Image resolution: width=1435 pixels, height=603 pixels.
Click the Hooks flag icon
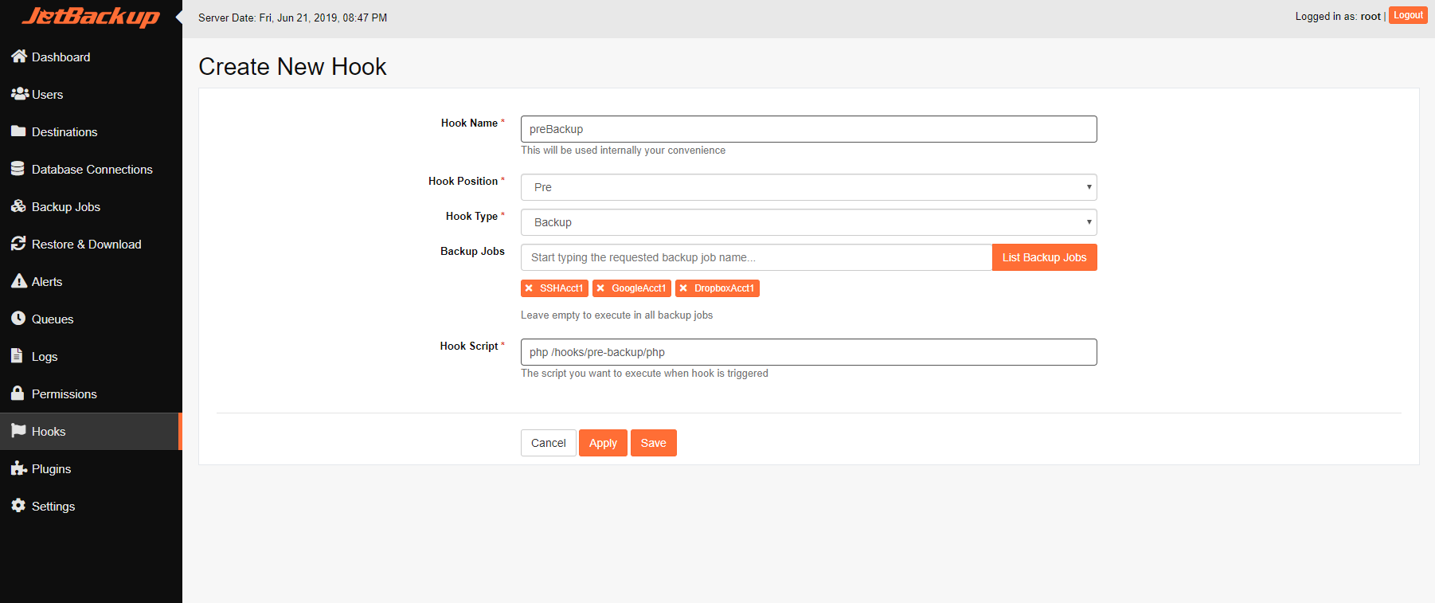[18, 431]
